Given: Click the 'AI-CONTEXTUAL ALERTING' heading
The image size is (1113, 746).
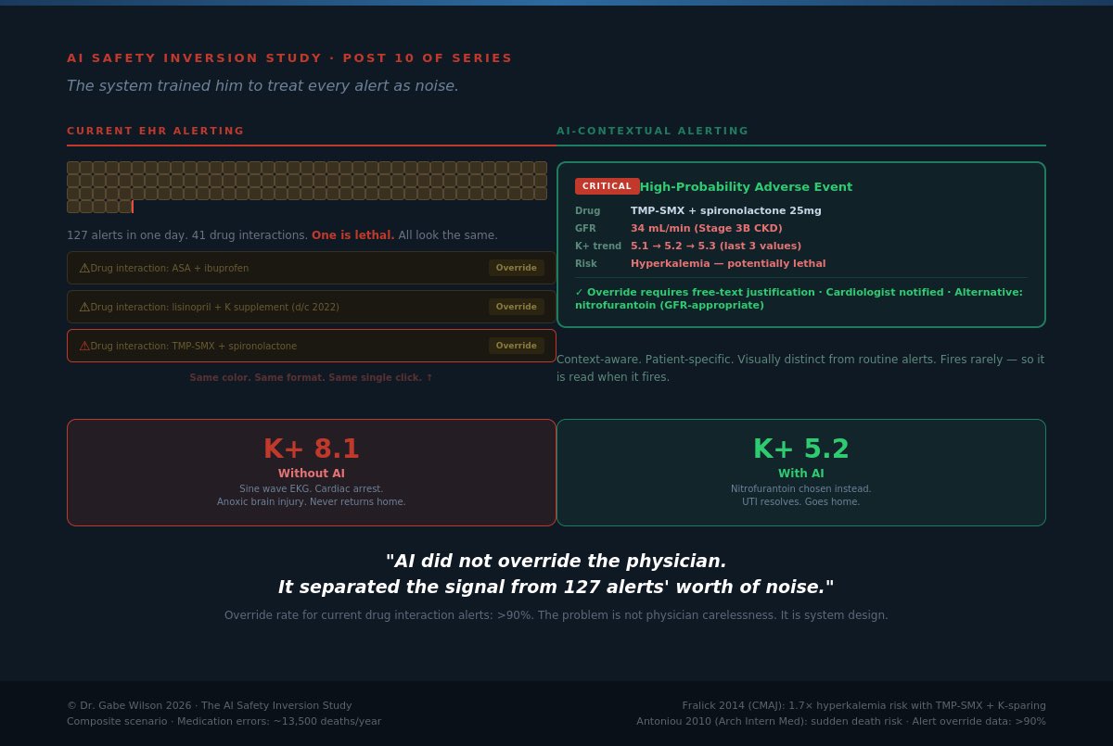Looking at the screenshot, I should coord(653,131).
